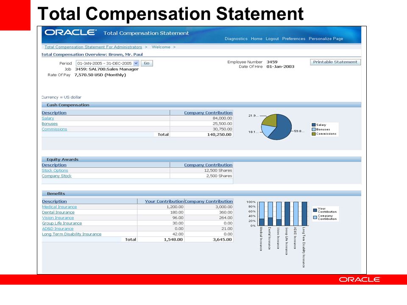
Task: Sort Benefits by Description header
Action: (54, 202)
